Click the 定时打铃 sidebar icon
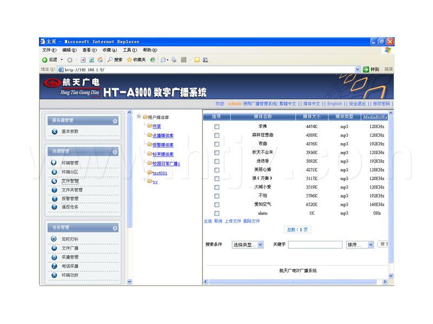This screenshot has height=324, width=433. 54,239
